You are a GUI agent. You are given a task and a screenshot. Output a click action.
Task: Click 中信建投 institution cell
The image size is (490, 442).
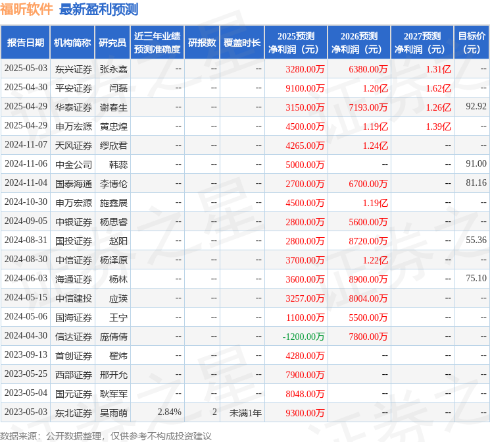(x=74, y=298)
